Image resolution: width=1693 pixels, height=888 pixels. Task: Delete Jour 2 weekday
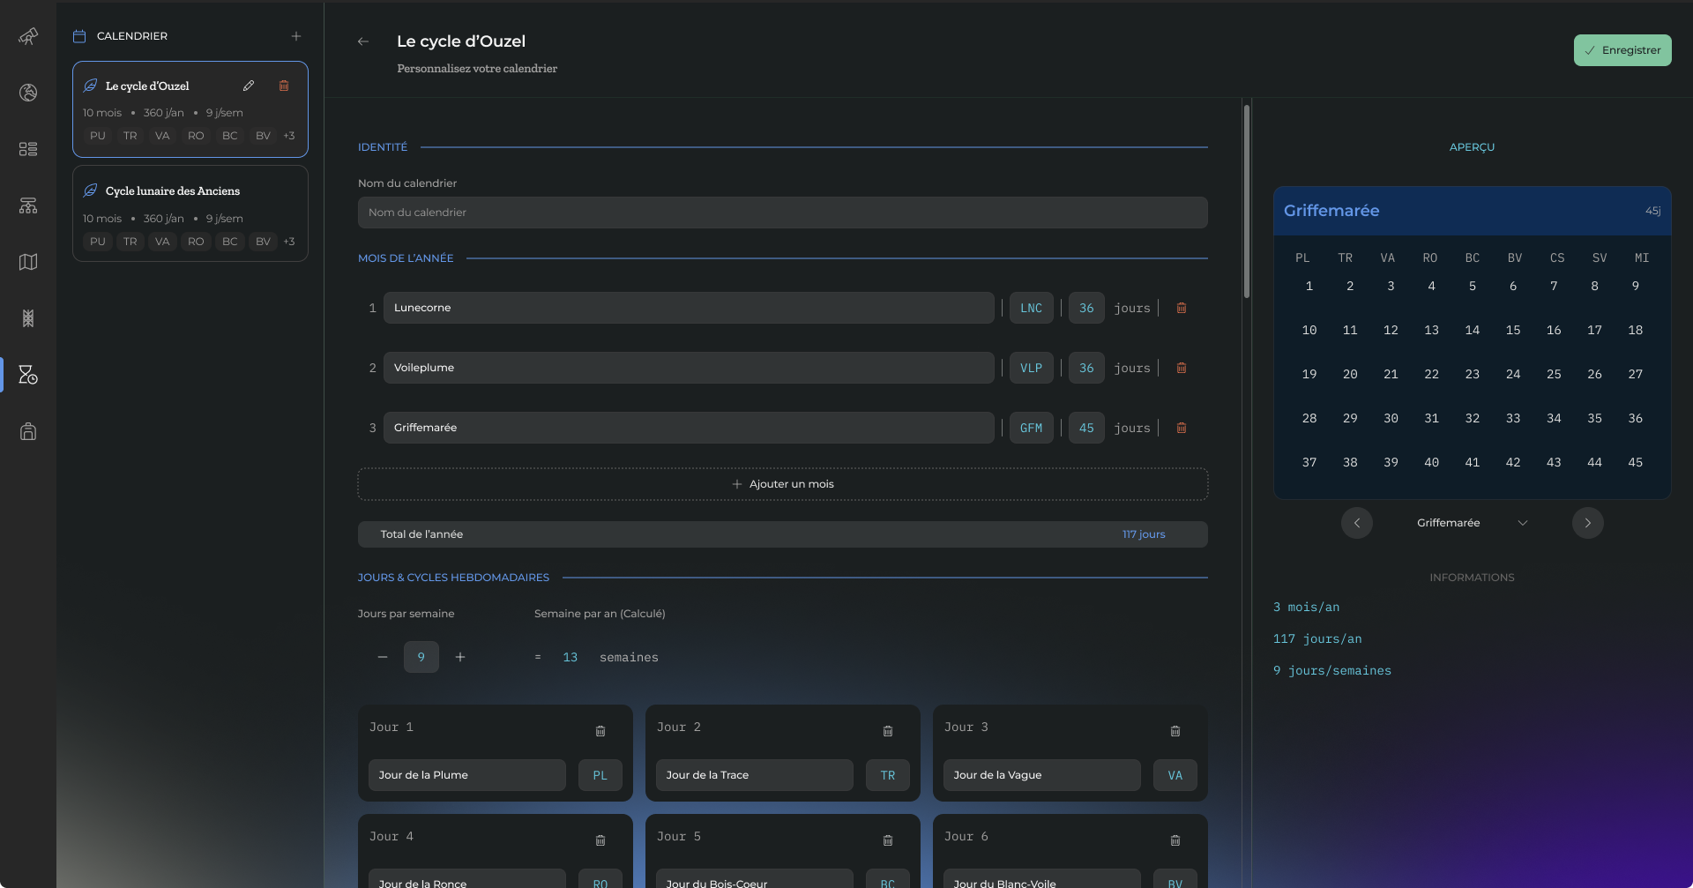tap(888, 731)
